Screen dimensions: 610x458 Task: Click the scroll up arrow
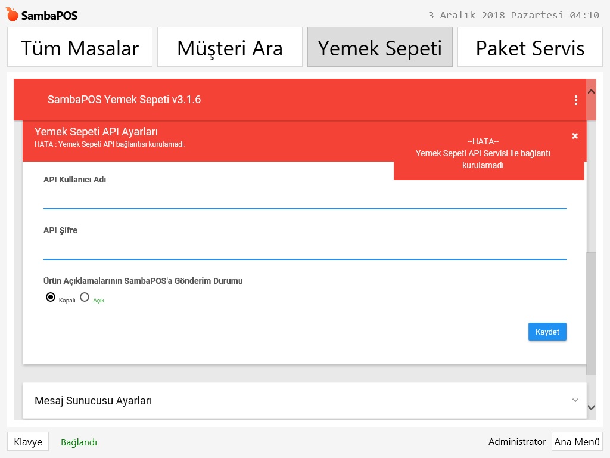click(x=591, y=91)
